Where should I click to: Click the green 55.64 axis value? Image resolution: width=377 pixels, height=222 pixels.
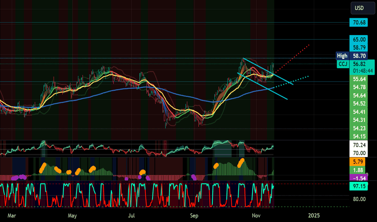coord(359,79)
